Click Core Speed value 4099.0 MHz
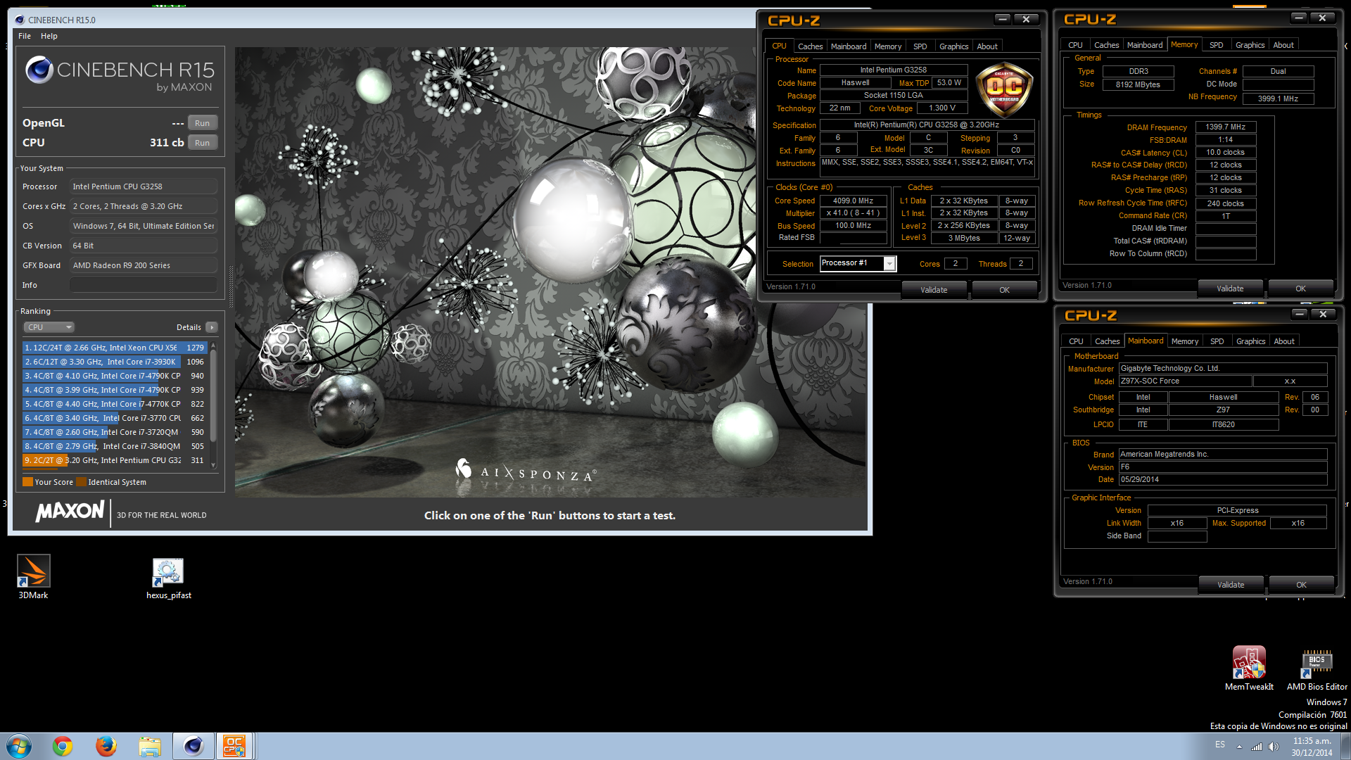 click(853, 201)
